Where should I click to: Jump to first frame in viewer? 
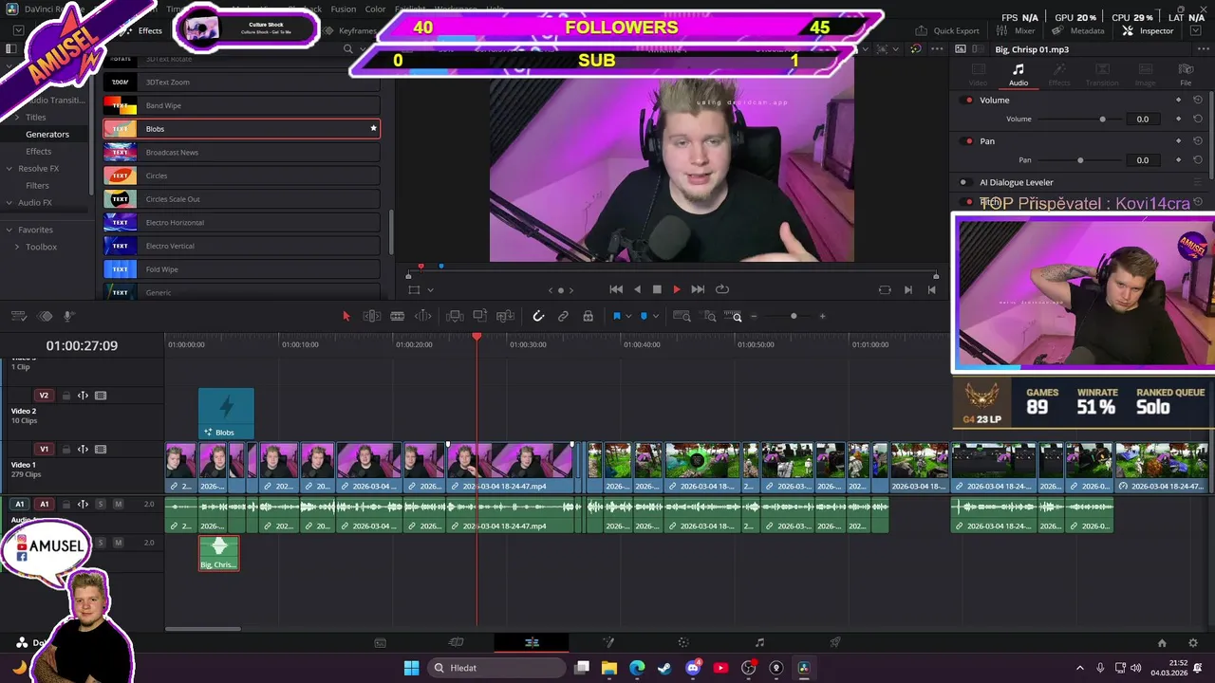616,289
